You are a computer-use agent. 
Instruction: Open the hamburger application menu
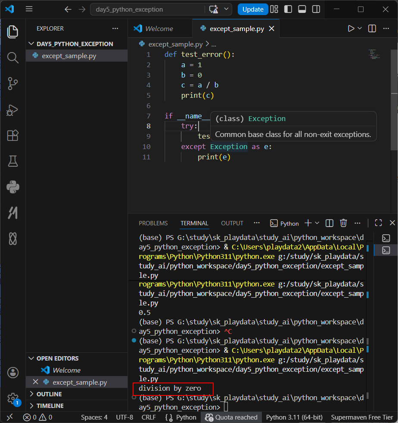coord(29,9)
